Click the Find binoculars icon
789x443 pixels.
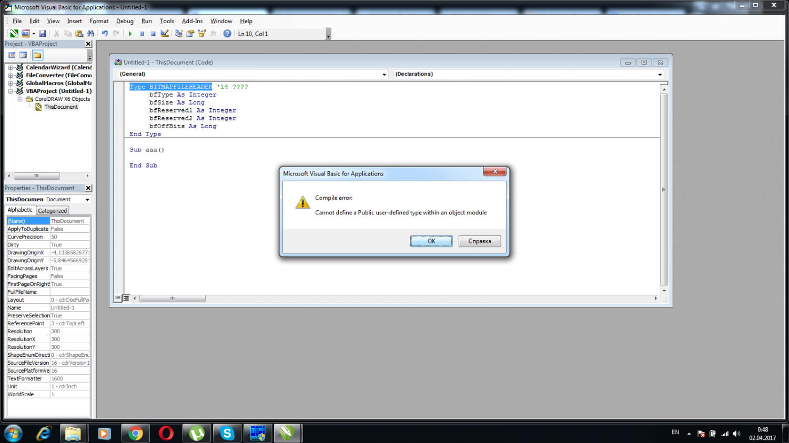[x=90, y=34]
